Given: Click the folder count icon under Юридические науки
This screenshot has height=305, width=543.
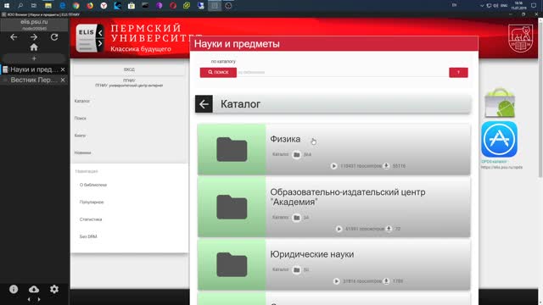Looking at the screenshot, I should [x=296, y=269].
